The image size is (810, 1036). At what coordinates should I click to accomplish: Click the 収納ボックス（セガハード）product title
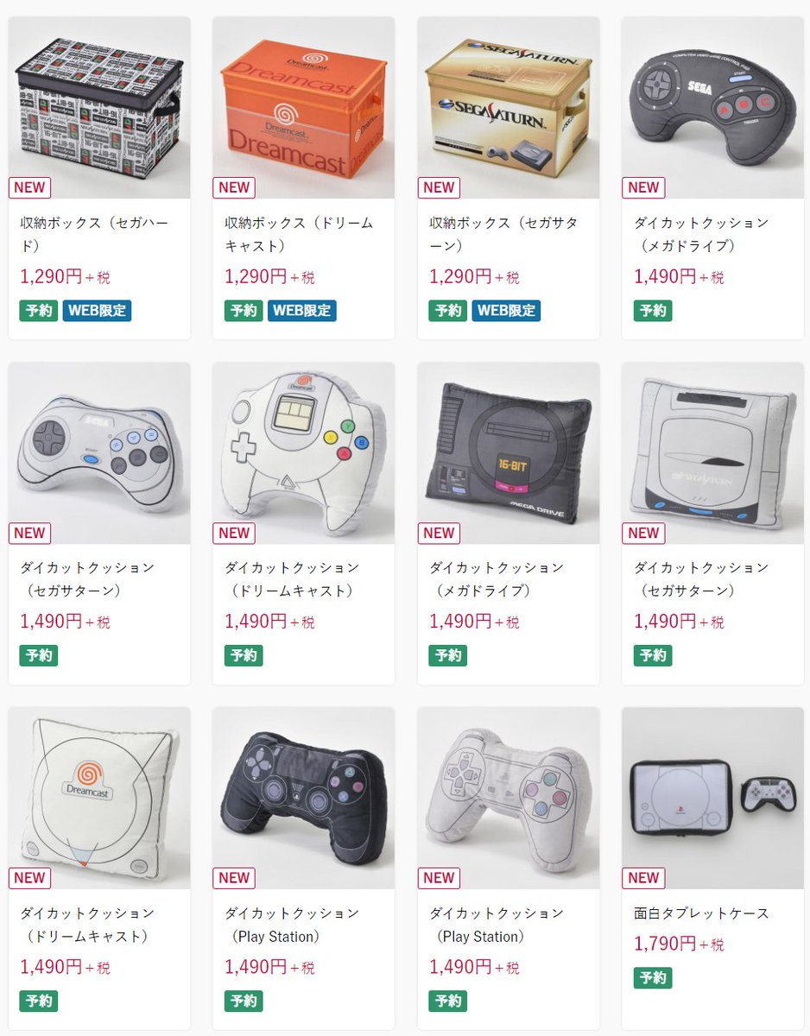[x=94, y=234]
